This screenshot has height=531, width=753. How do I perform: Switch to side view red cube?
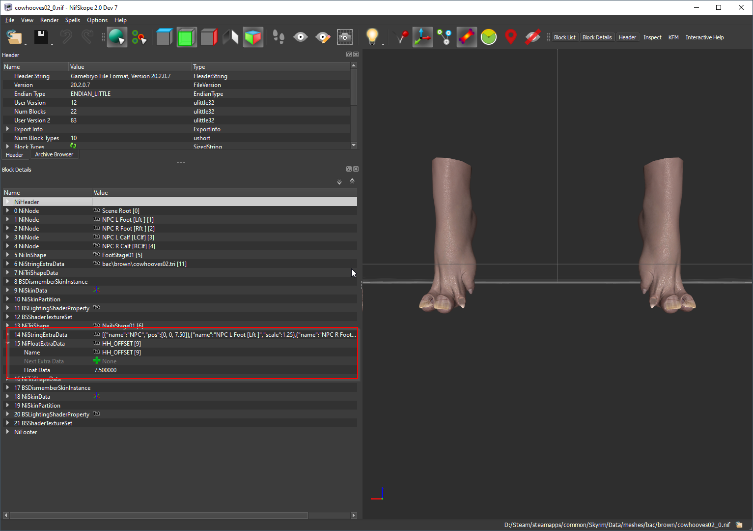point(209,37)
